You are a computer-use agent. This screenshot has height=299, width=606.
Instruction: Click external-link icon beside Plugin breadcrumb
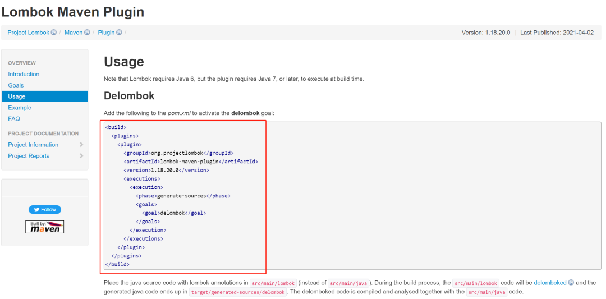pos(120,33)
